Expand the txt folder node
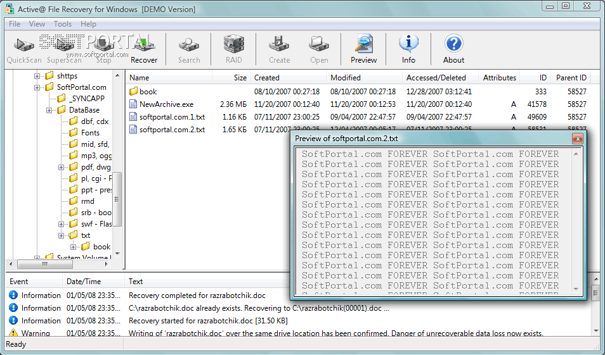Image resolution: width=605 pixels, height=355 pixels. click(61, 235)
